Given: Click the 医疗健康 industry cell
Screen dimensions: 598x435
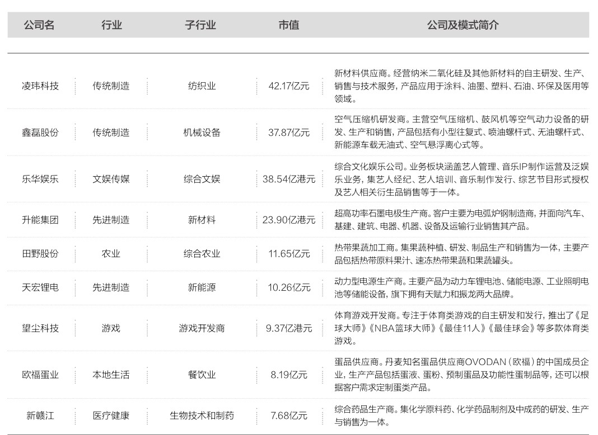Looking at the screenshot, I should tap(111, 415).
